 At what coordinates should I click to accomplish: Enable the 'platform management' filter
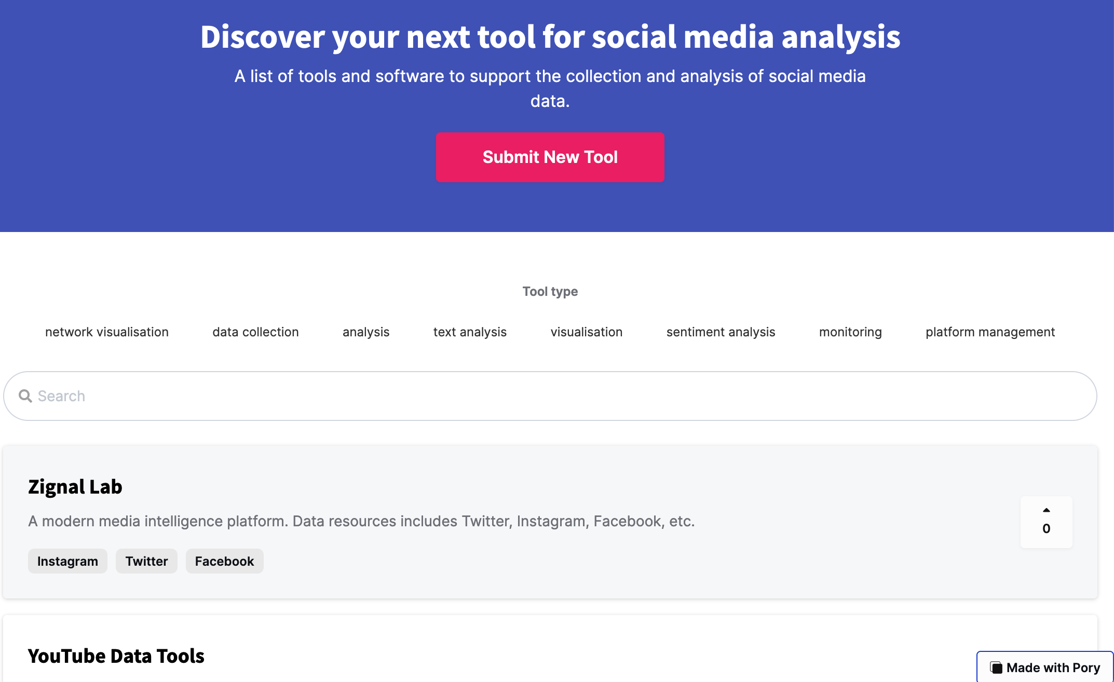[x=989, y=332]
